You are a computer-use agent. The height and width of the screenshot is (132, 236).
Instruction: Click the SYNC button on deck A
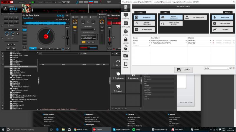pos(57,48)
